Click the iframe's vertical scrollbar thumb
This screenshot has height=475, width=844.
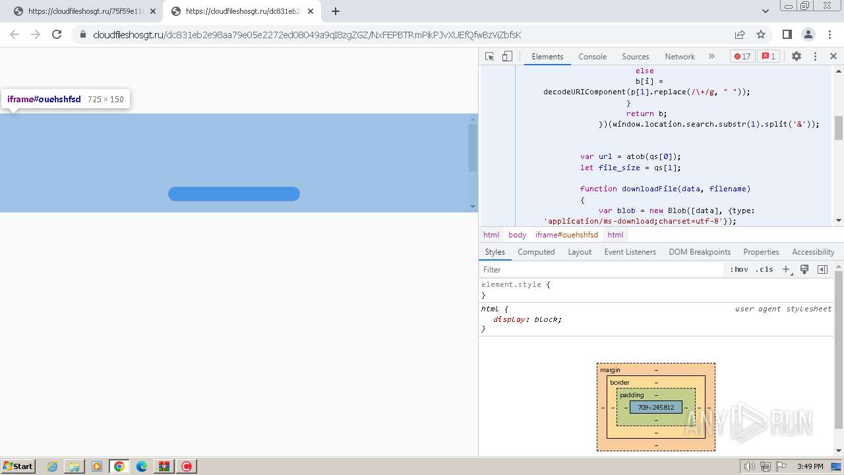473,148
